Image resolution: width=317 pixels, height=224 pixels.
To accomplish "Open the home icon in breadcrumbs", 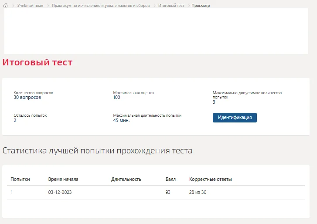I will click(x=6, y=6).
